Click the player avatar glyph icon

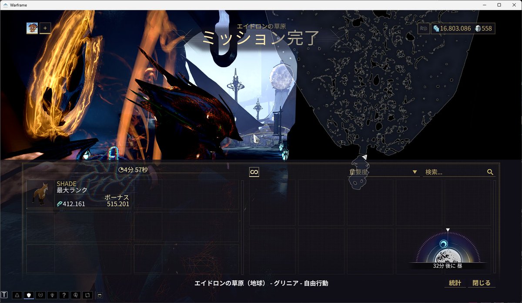32,28
